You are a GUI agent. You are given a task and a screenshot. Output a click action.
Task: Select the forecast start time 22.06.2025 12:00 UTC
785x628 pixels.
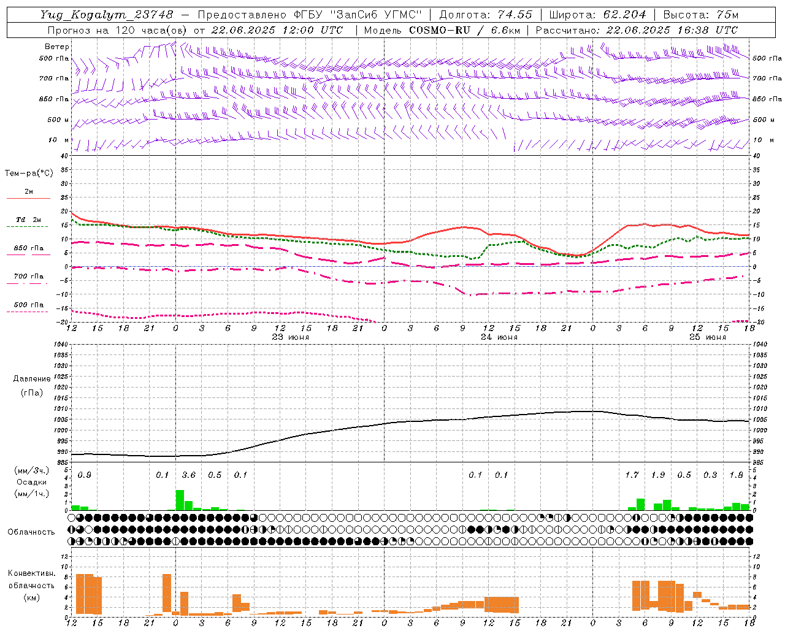[277, 30]
